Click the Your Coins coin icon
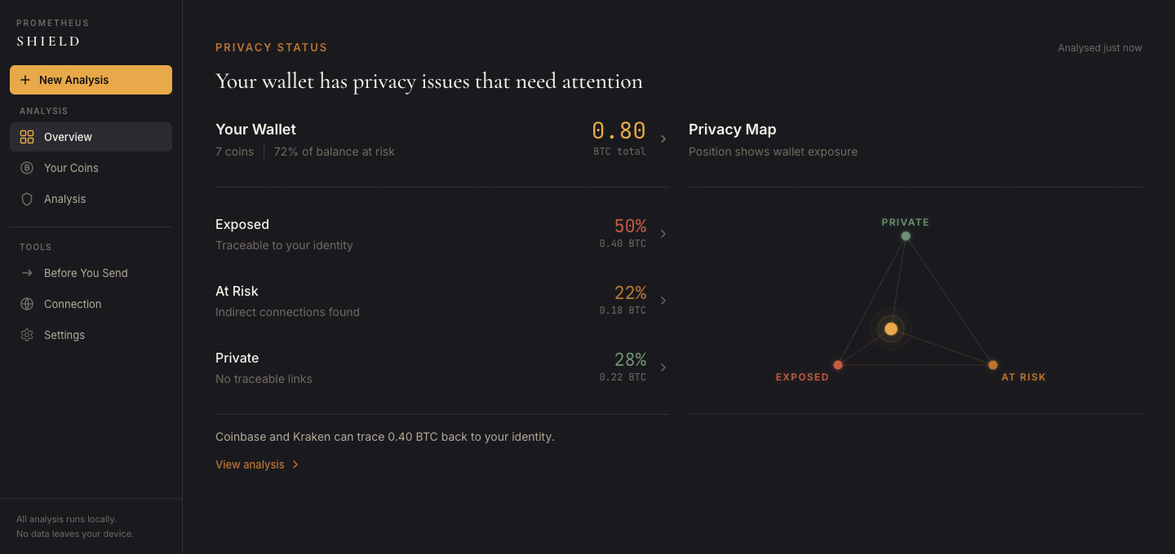1175x554 pixels. [27, 168]
